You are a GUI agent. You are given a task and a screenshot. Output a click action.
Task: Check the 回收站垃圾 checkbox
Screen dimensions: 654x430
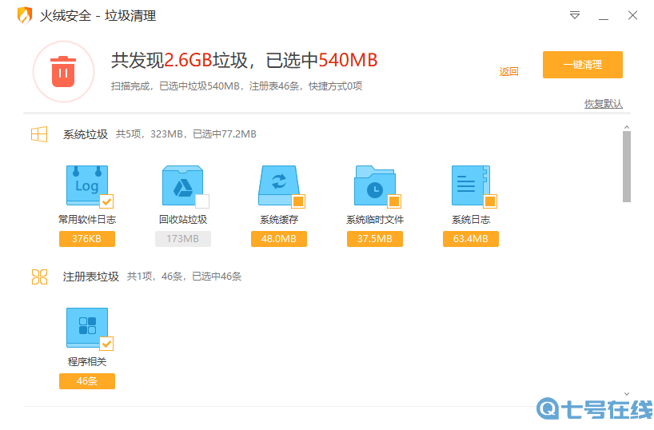point(202,201)
